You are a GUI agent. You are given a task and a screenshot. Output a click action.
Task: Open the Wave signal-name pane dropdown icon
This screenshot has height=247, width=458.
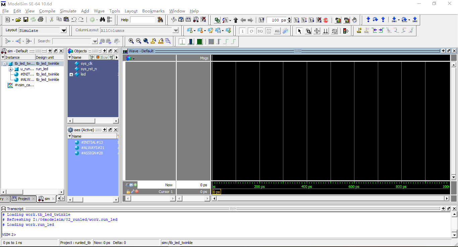tap(130, 58)
